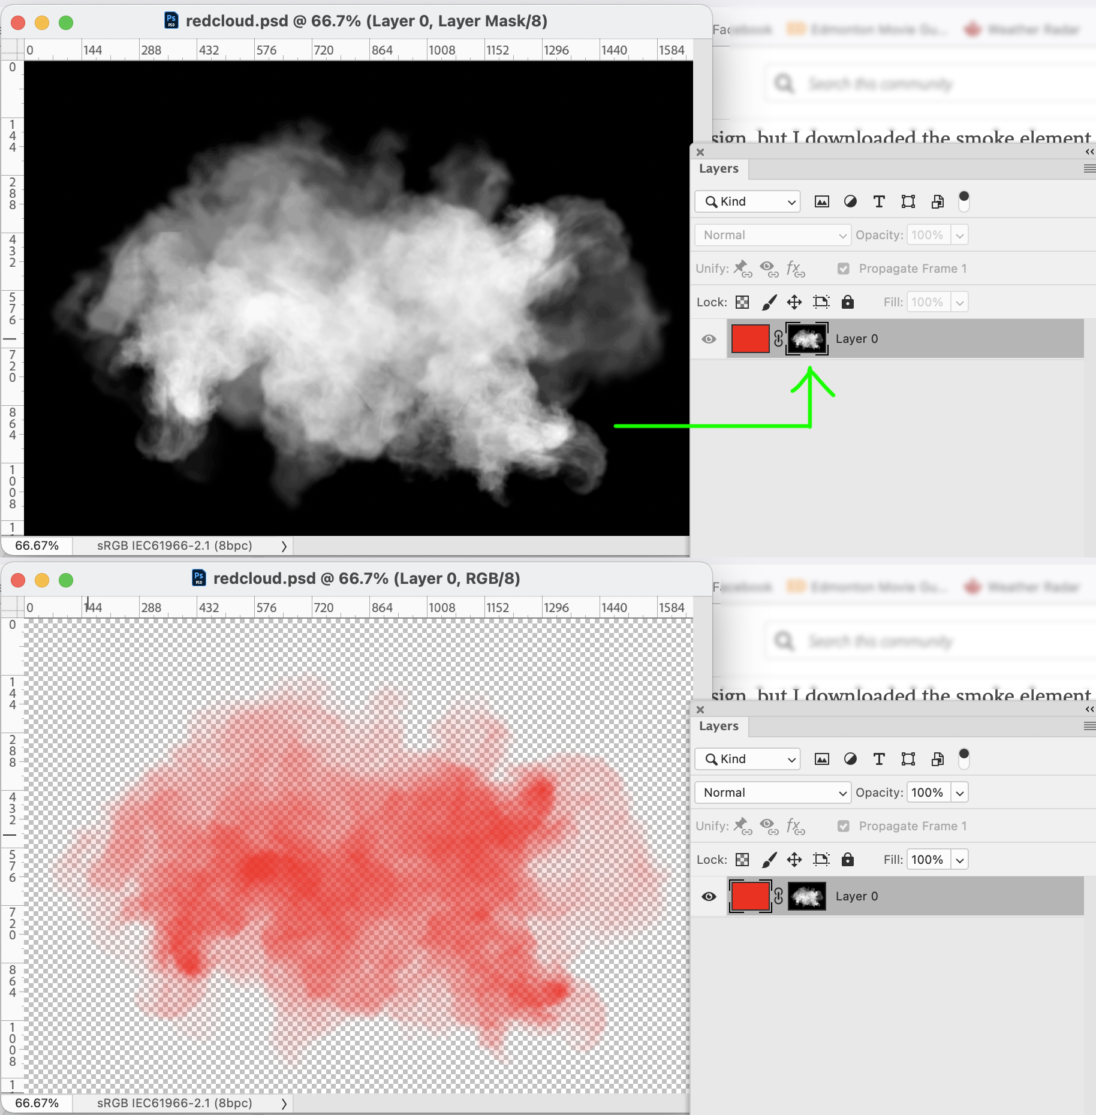
Task: Open the layer Kind filter dropdown
Action: pos(748,201)
